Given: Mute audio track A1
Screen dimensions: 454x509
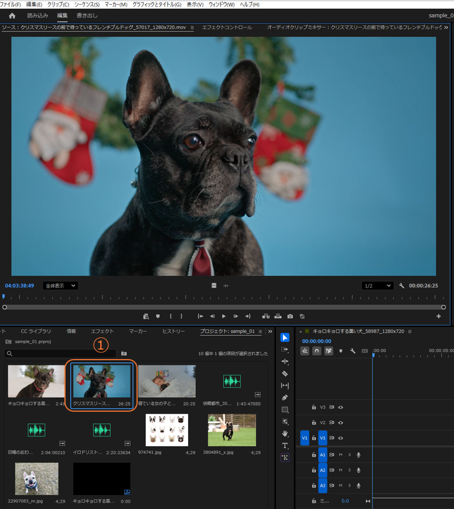Looking at the screenshot, I should 340,455.
